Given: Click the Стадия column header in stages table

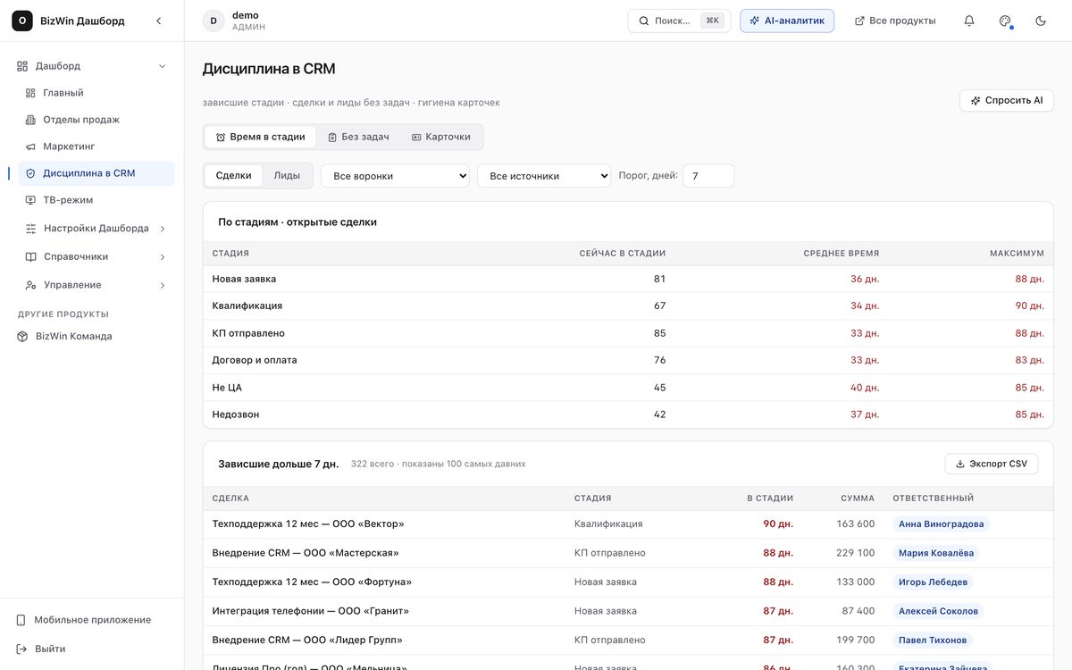Looking at the screenshot, I should pos(230,254).
